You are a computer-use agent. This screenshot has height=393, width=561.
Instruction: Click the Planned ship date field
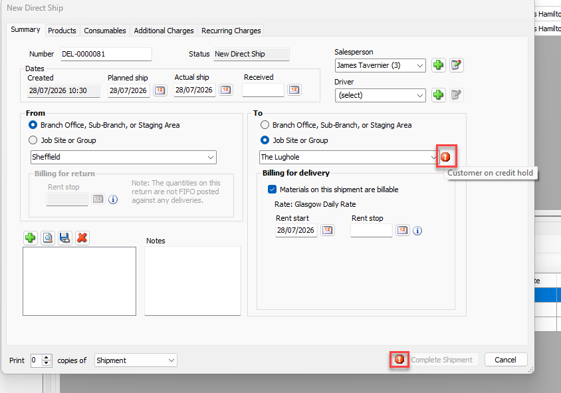(128, 90)
